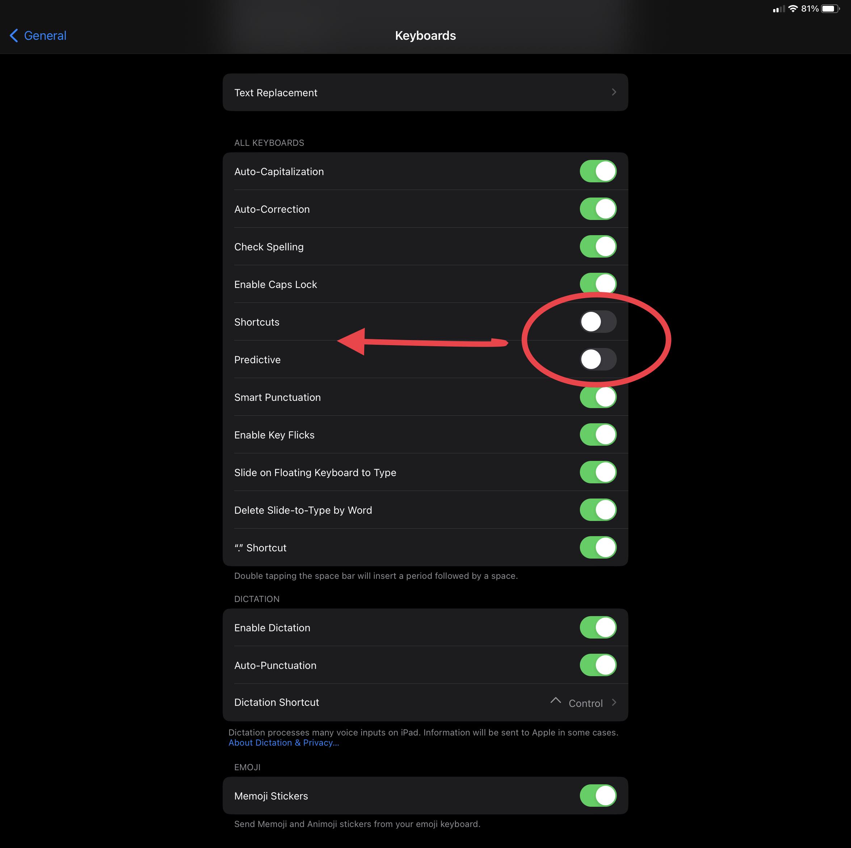851x848 pixels.
Task: Toggle Smart Punctuation off
Action: [x=598, y=397]
